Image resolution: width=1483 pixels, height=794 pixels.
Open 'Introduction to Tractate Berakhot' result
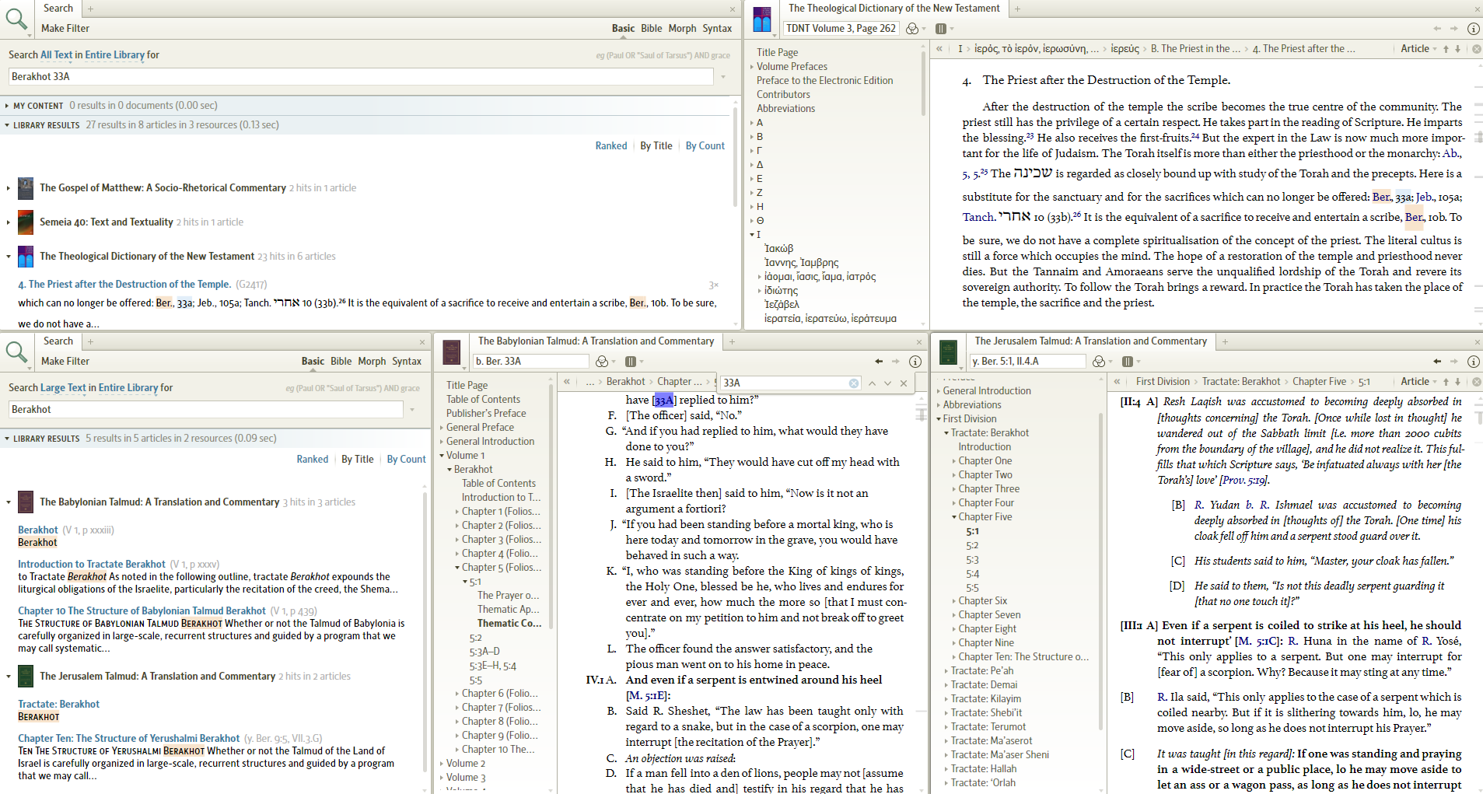(x=91, y=565)
